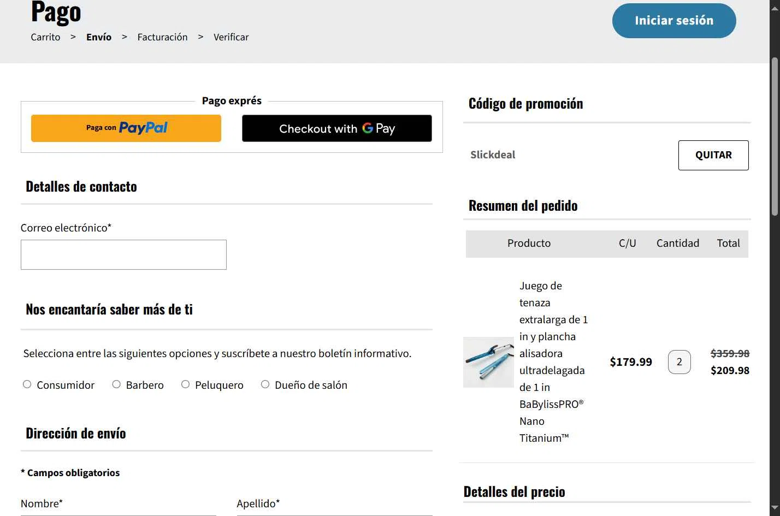The height and width of the screenshot is (516, 780).
Task: Click the Pago page title
Action: point(56,12)
